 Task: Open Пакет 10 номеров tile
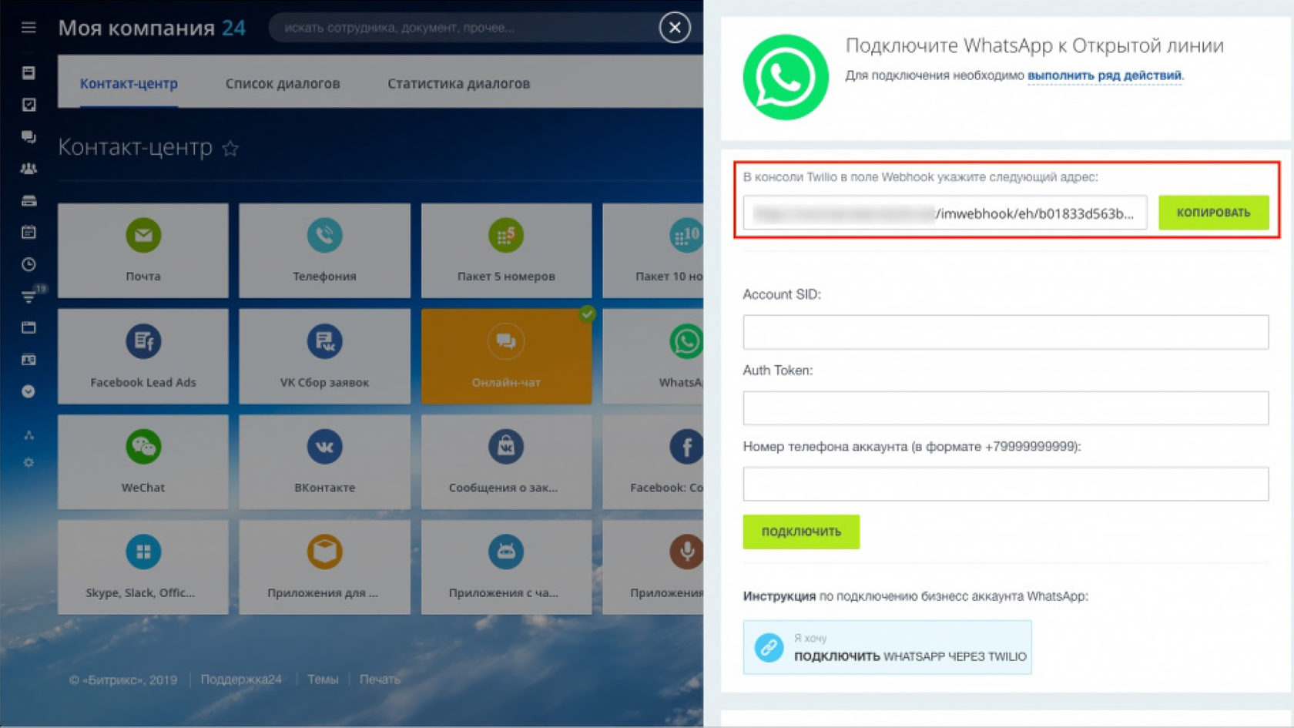tap(653, 250)
